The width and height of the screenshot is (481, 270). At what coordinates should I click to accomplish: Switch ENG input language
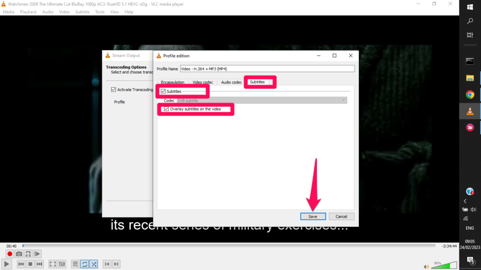click(x=470, y=228)
